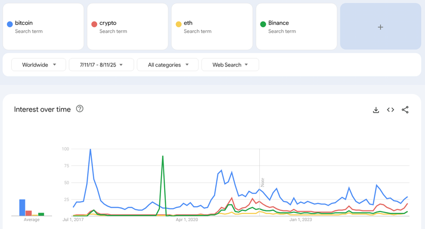Select the eth search term card
The height and width of the screenshot is (229, 425).
(x=212, y=27)
